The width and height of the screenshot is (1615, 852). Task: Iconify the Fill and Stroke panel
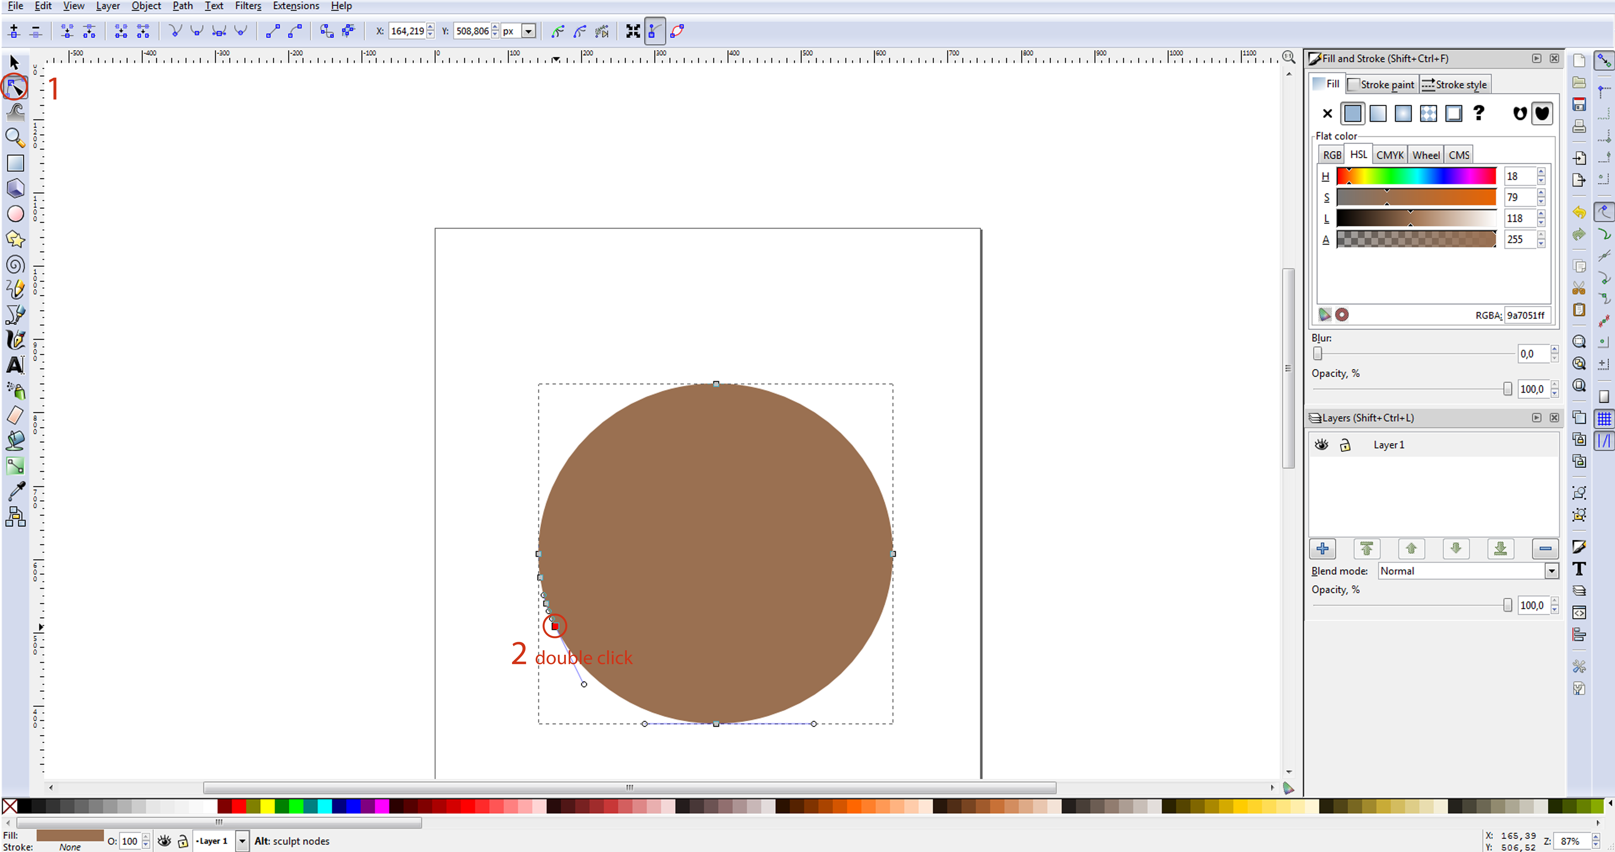[1537, 58]
